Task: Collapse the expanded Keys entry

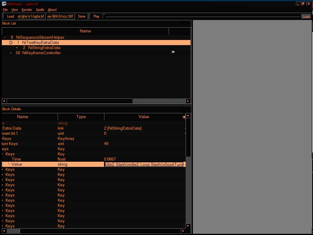Action: (3, 154)
